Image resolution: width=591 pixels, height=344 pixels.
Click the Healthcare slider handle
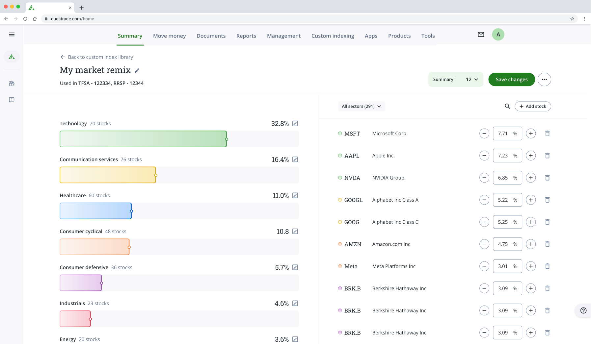(x=131, y=211)
